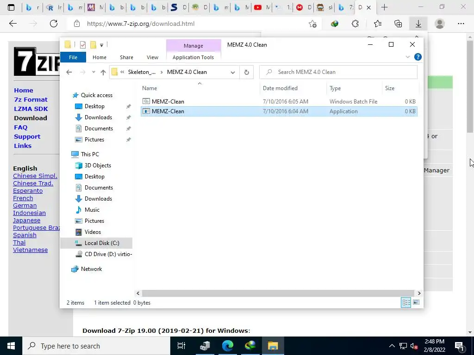
Task: Open Videos folder in navigation pane
Action: tap(93, 232)
